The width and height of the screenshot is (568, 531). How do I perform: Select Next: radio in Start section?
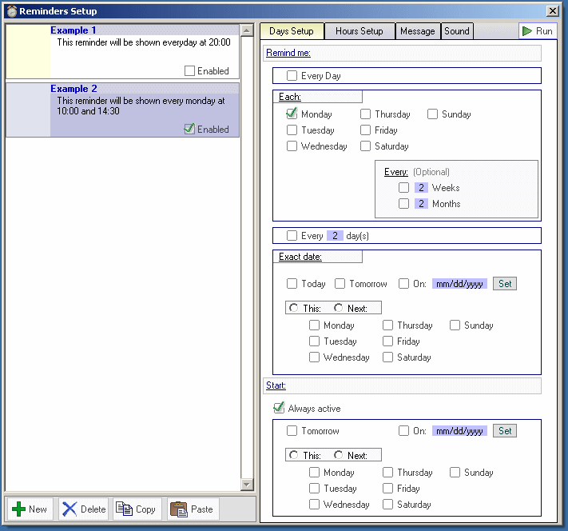coord(339,455)
